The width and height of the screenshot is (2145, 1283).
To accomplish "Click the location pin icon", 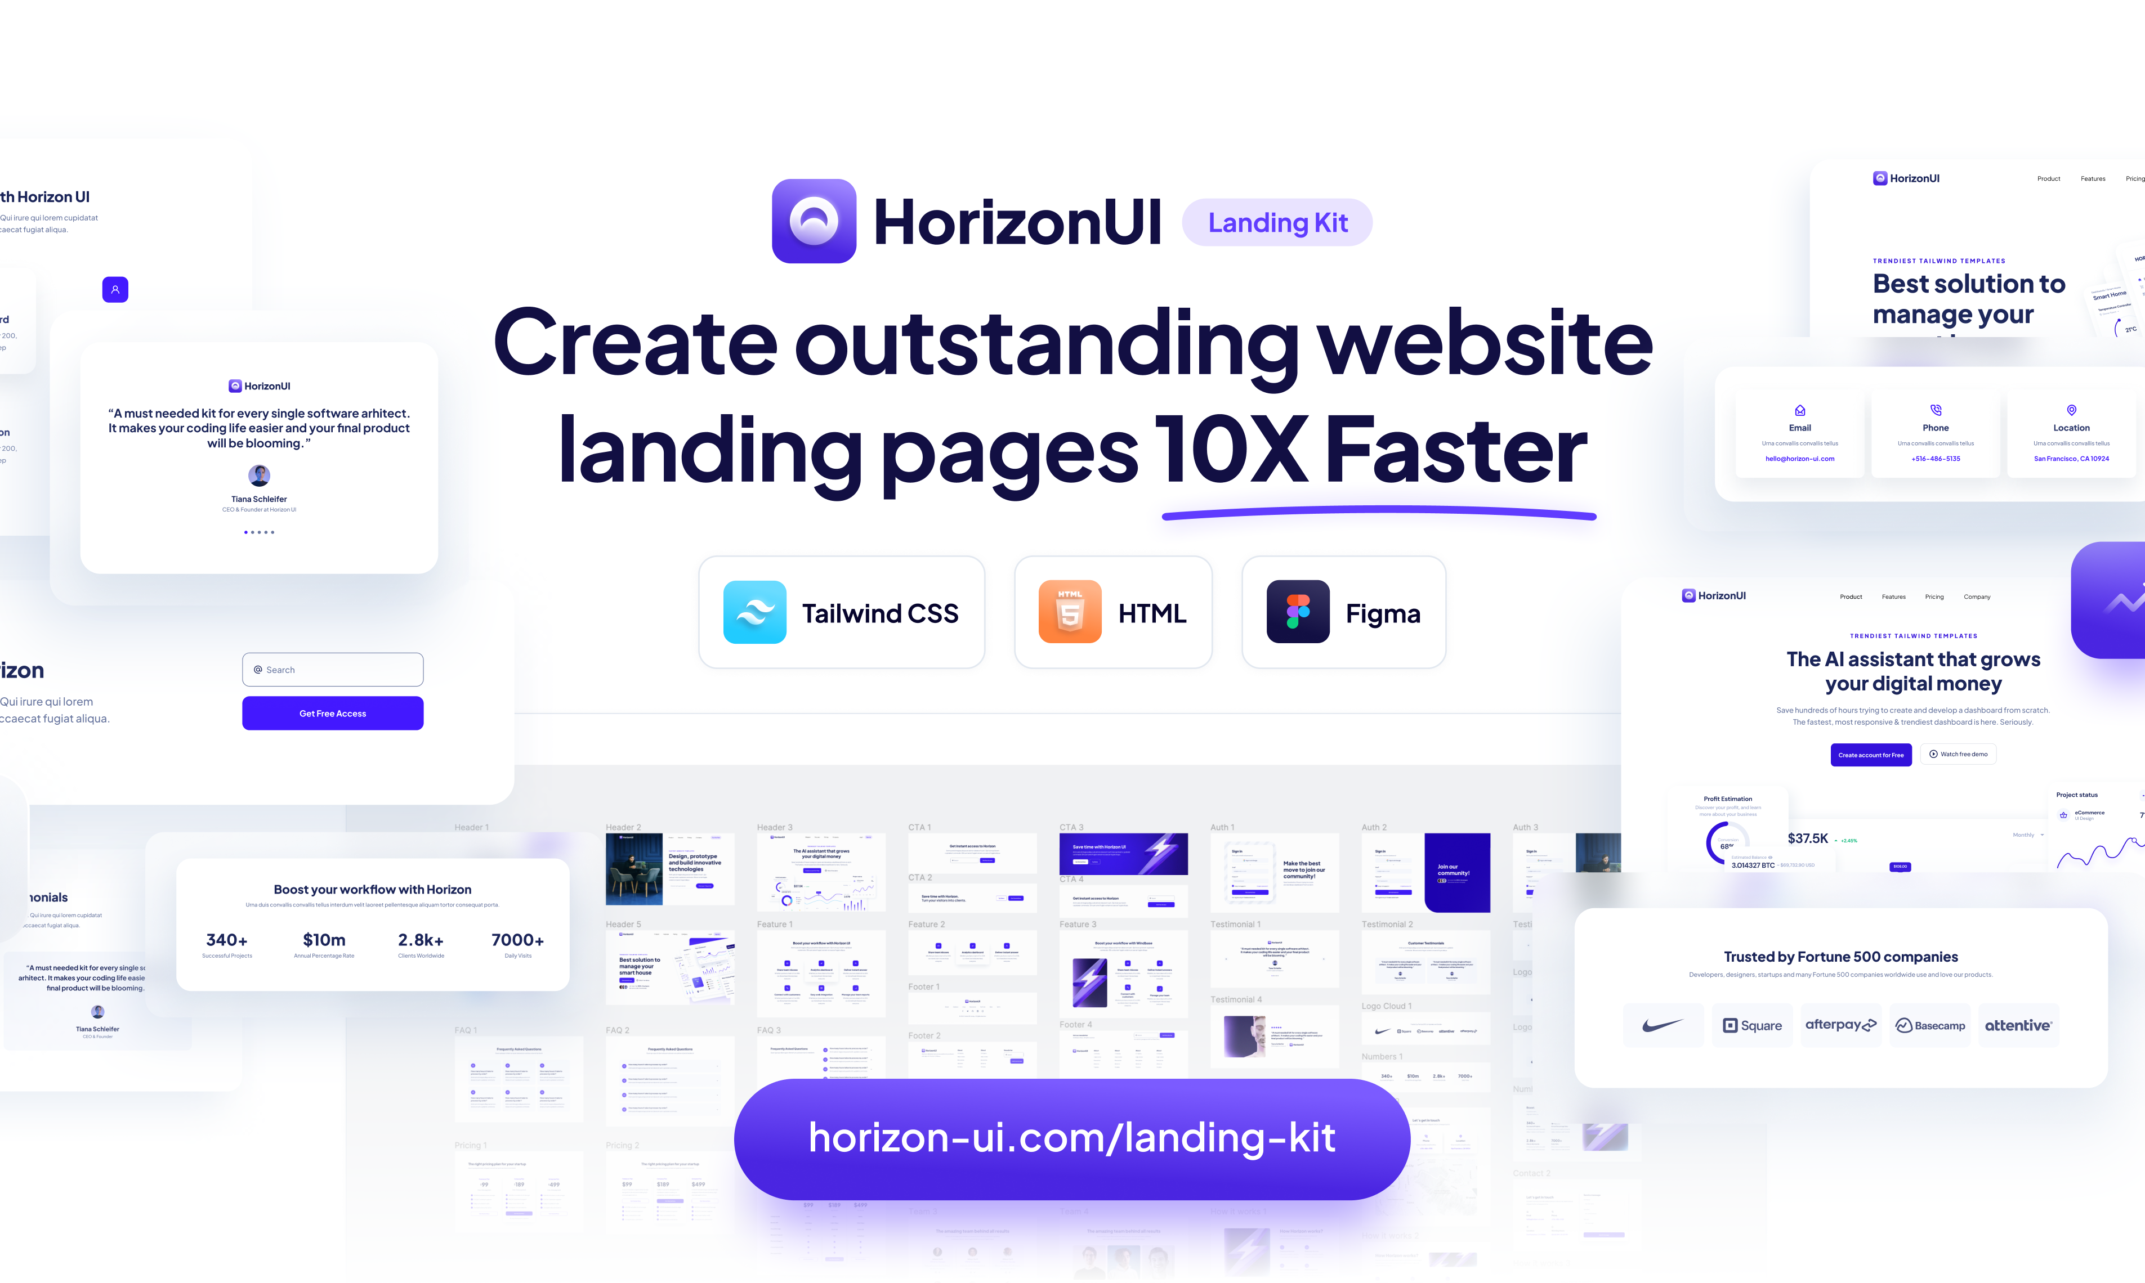I will pyautogui.click(x=2073, y=411).
